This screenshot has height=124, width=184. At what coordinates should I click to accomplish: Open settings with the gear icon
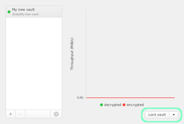pos(56,114)
